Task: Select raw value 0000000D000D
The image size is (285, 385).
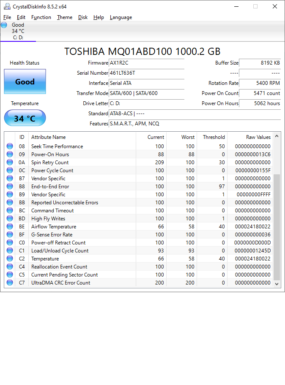Action: pyautogui.click(x=252, y=243)
